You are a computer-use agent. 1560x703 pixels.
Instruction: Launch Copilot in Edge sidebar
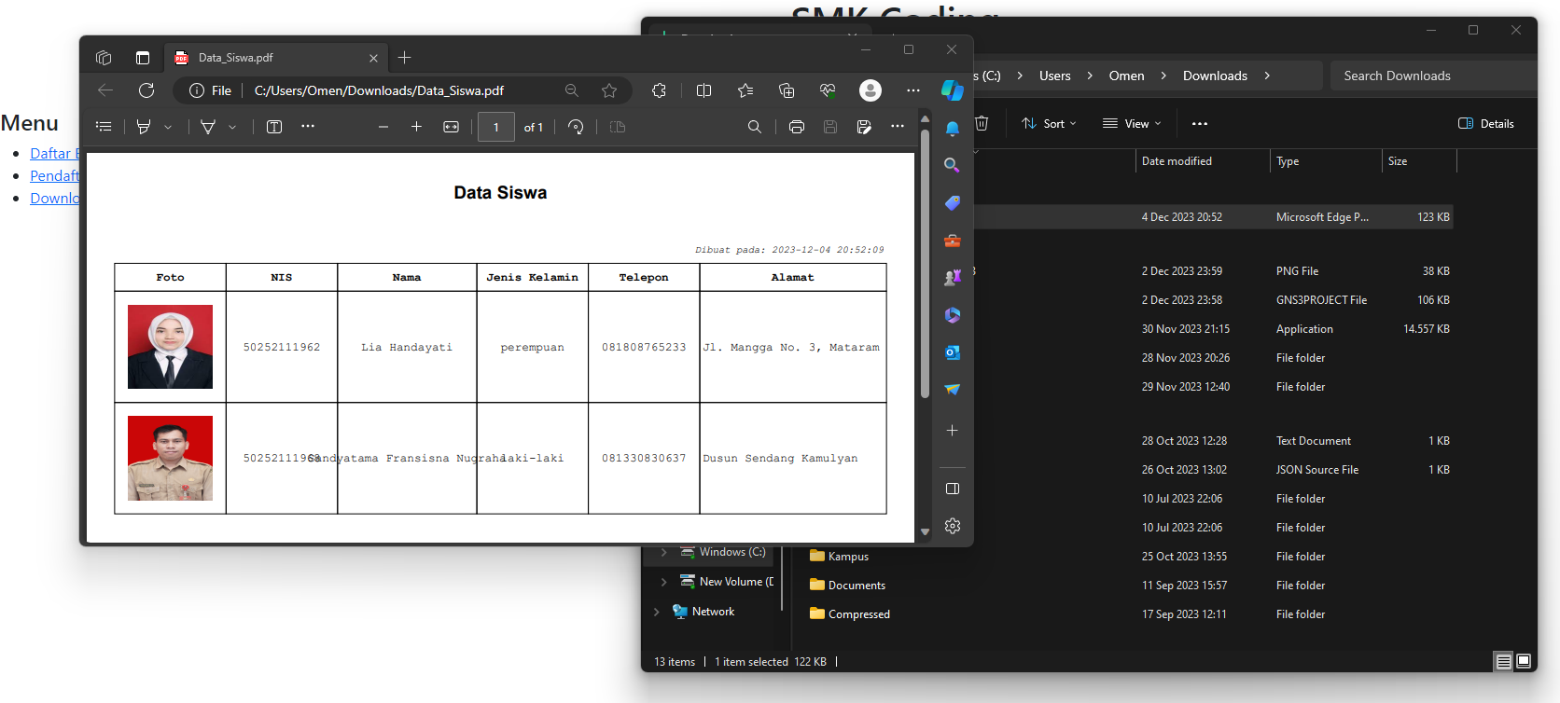coord(953,90)
